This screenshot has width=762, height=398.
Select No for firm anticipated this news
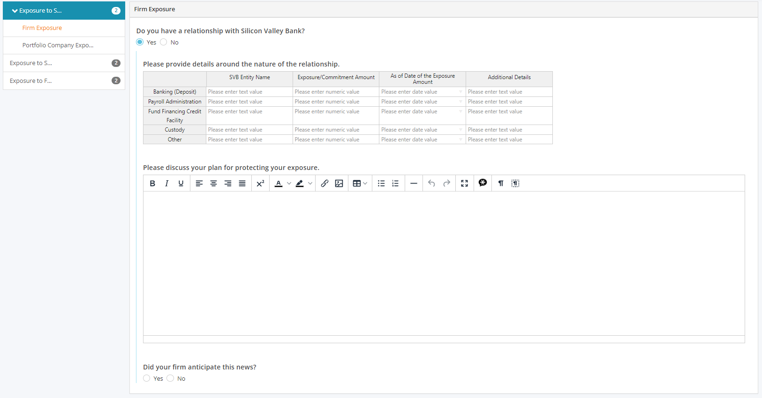point(170,378)
